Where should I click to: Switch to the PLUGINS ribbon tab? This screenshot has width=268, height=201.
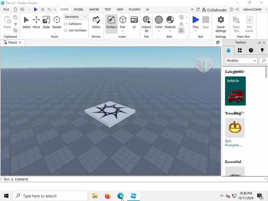point(135,9)
